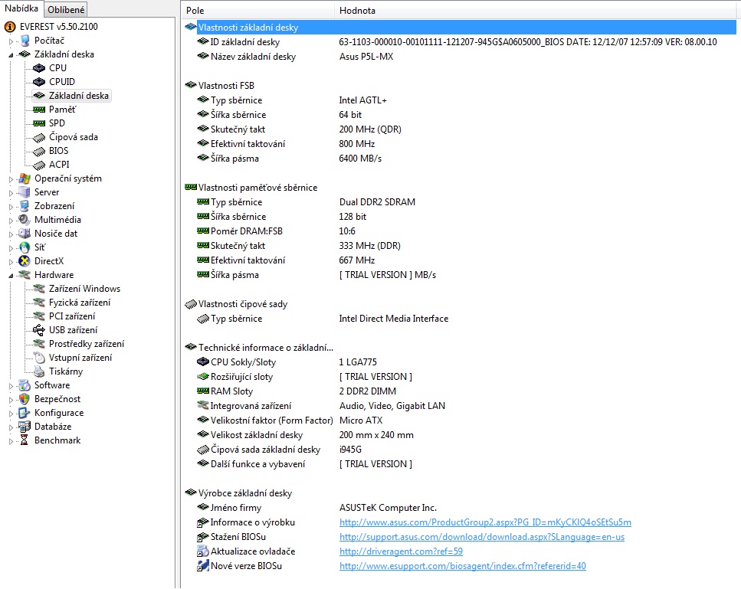Click the ACPI chip icon

[39, 165]
